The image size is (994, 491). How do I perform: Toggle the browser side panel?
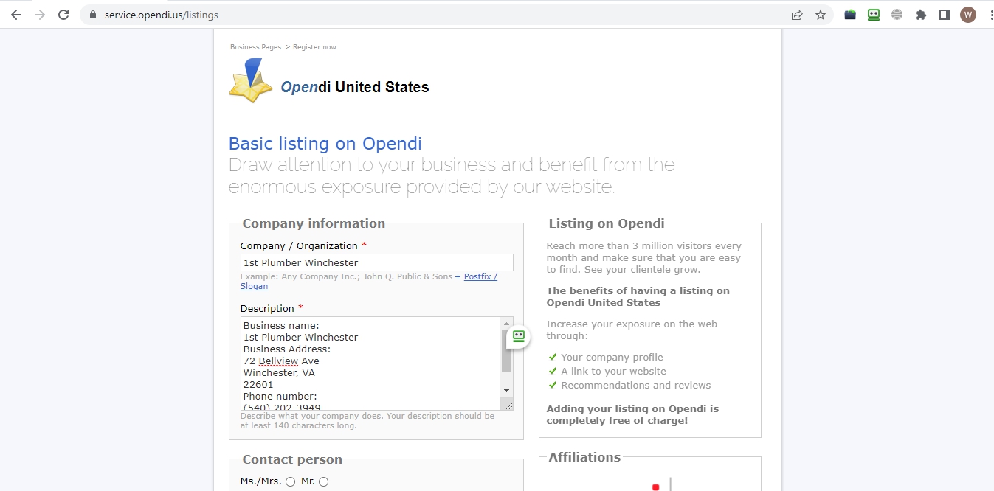[945, 15]
